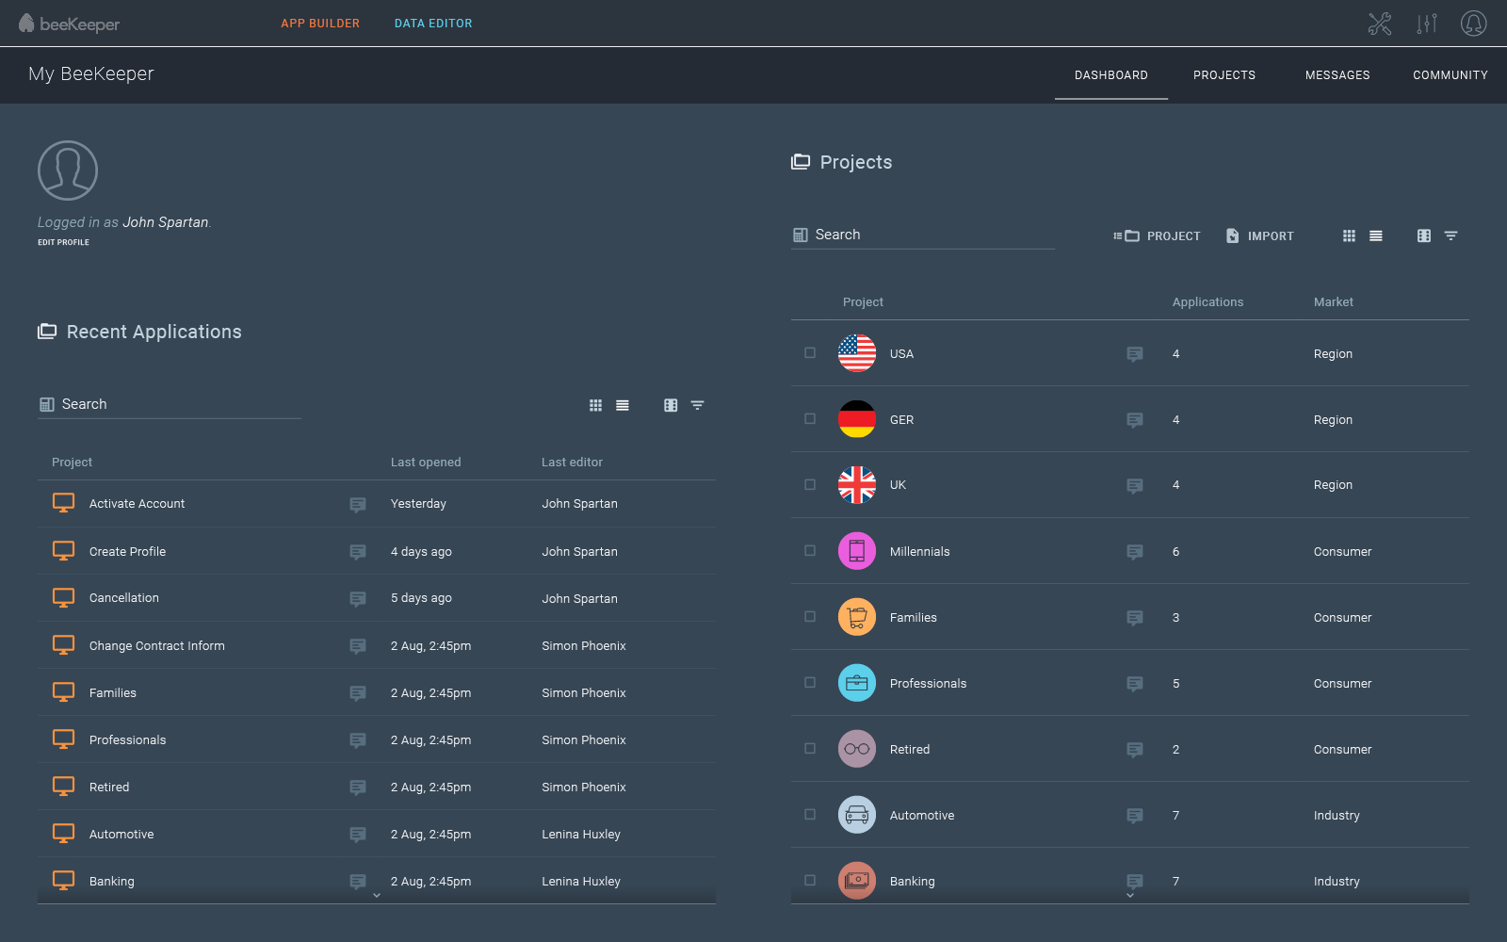Switch to the Community tab

1450,75
